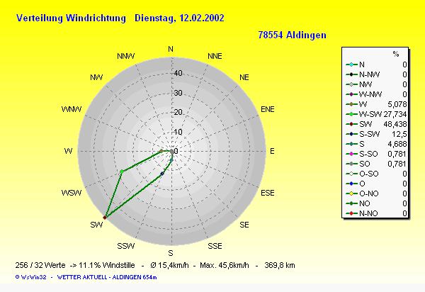425x292 pixels.
Task: Select the SW data point on the radar chart
Action: (x=106, y=216)
